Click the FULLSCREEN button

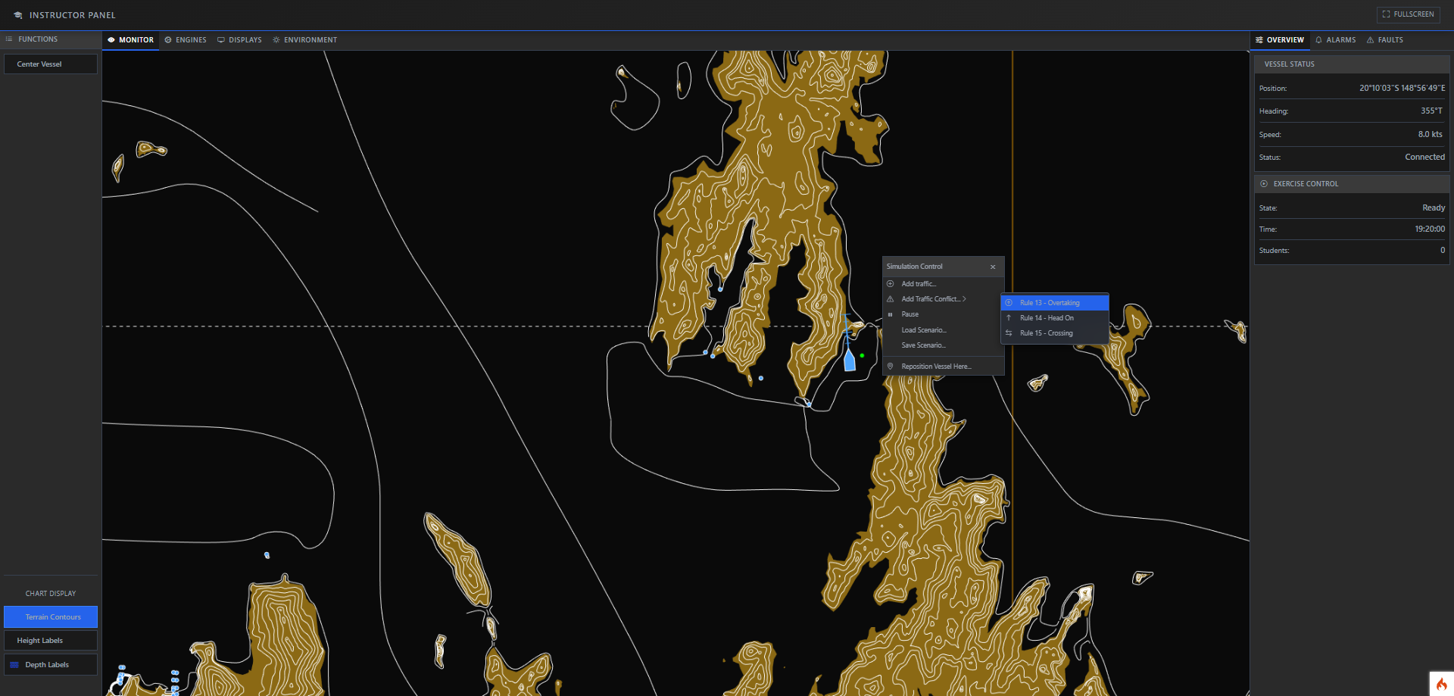pos(1407,14)
